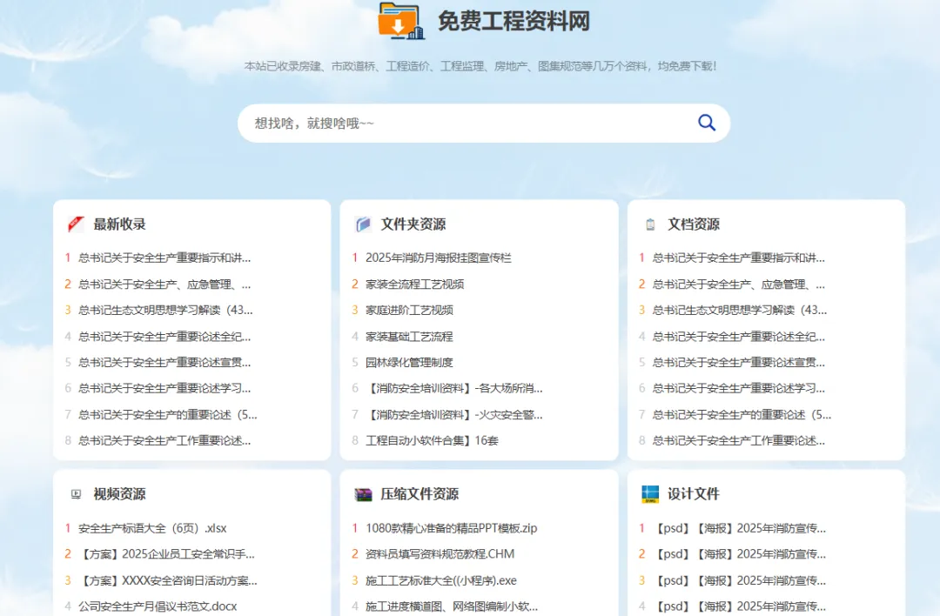Open 施工进度横道图、网络图编制小软...
Viewport: 940px width, 616px height.
(x=452, y=606)
